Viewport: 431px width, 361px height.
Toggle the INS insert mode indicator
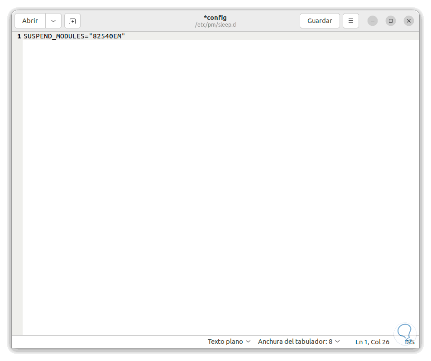tap(409, 342)
